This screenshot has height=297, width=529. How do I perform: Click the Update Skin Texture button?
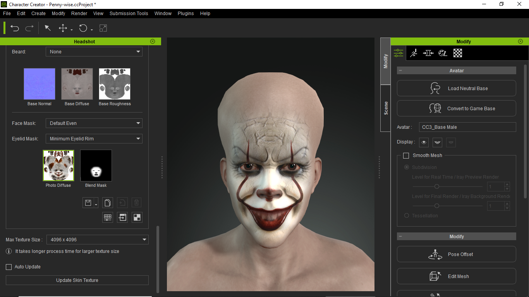(x=77, y=280)
